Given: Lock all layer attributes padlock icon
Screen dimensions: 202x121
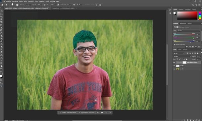Looking at the screenshot, I should pos(187,59).
